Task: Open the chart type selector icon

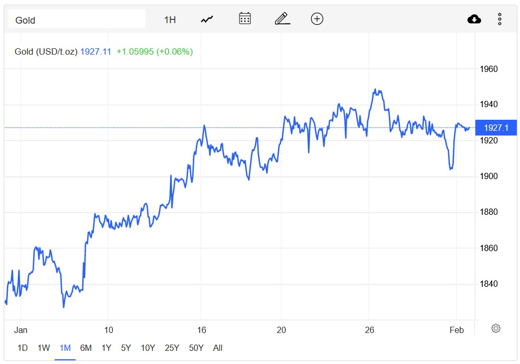Action: pyautogui.click(x=206, y=18)
